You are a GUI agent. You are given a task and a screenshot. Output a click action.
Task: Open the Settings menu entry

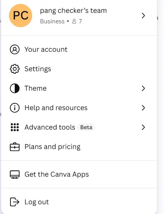click(79, 69)
